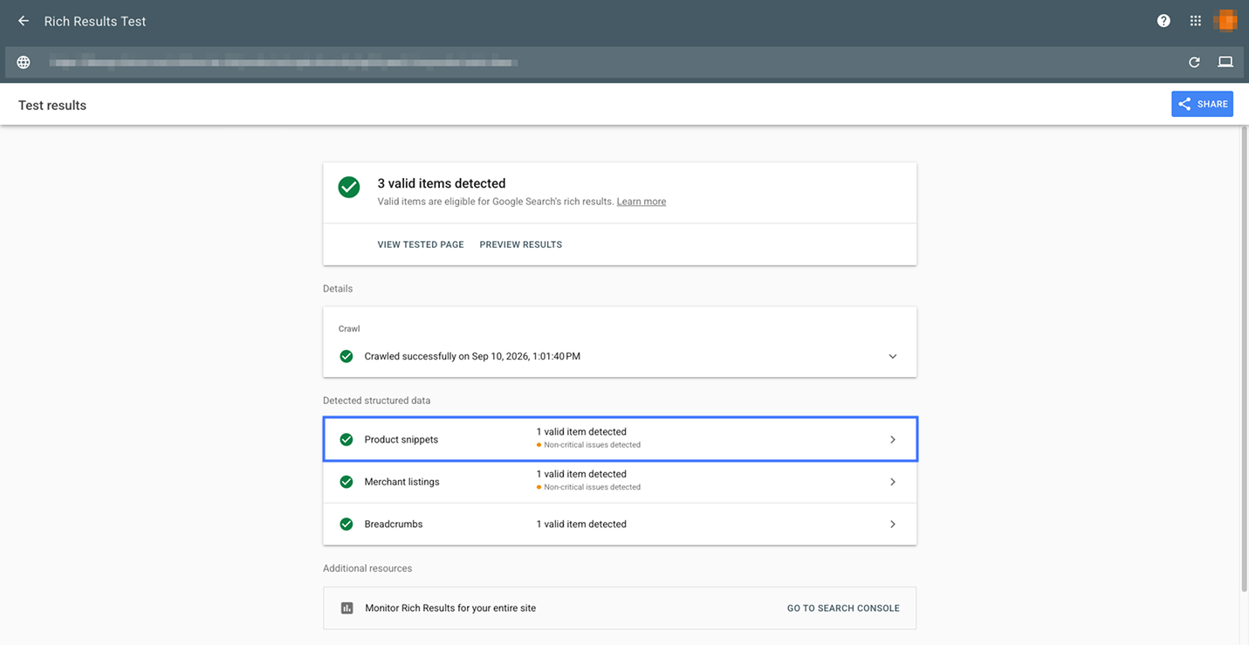Open the Help question mark icon
The width and height of the screenshot is (1249, 645).
[1163, 21]
